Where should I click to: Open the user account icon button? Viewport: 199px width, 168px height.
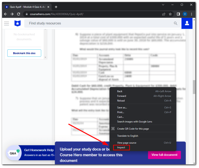click(187, 23)
